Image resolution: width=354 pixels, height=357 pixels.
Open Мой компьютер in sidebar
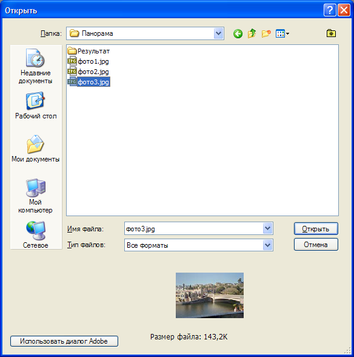point(35,195)
